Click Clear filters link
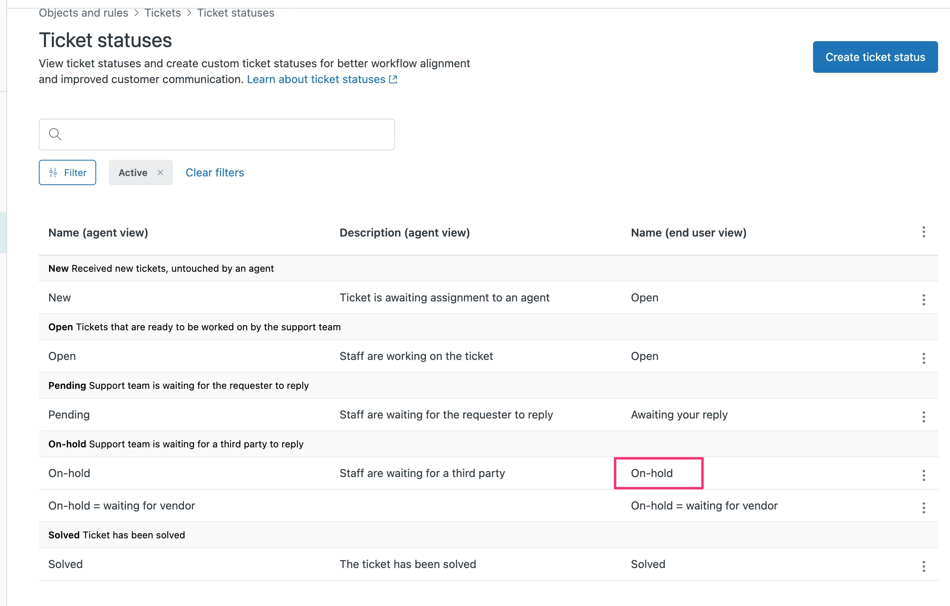Viewport: 950px width, 606px height. (x=215, y=172)
